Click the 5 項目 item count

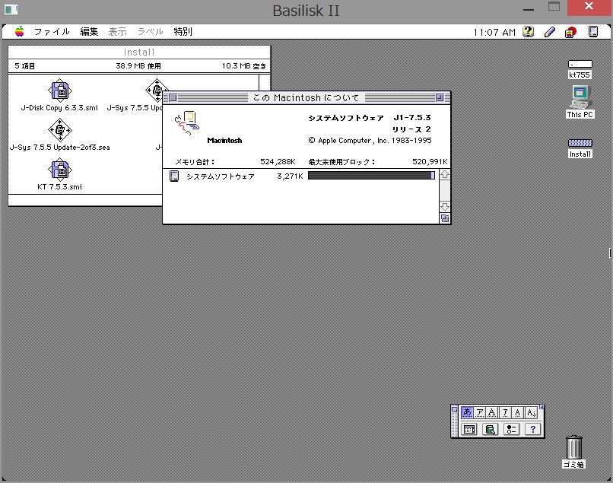[24, 65]
